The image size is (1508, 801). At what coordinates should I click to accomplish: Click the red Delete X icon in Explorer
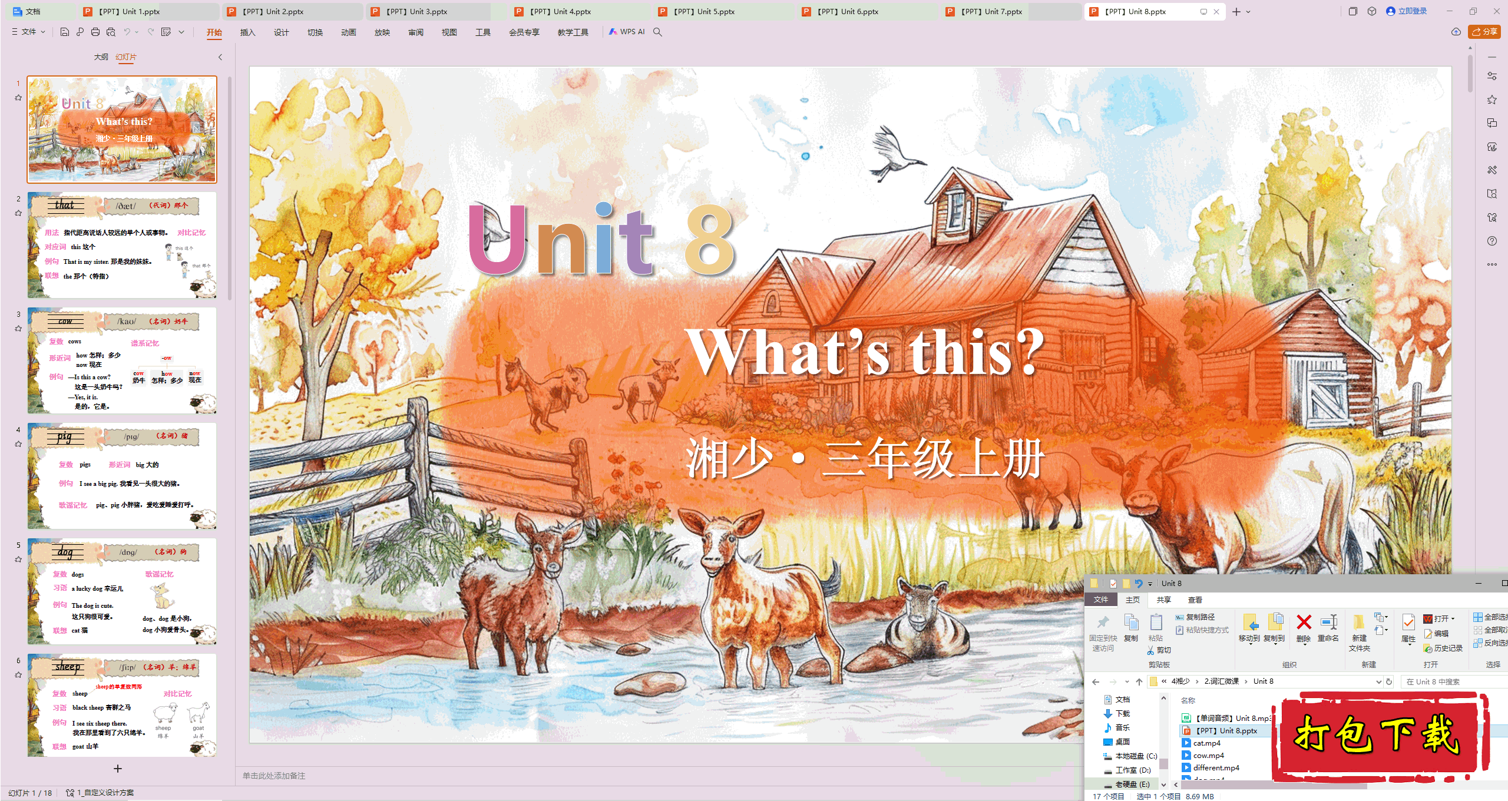click(1304, 622)
